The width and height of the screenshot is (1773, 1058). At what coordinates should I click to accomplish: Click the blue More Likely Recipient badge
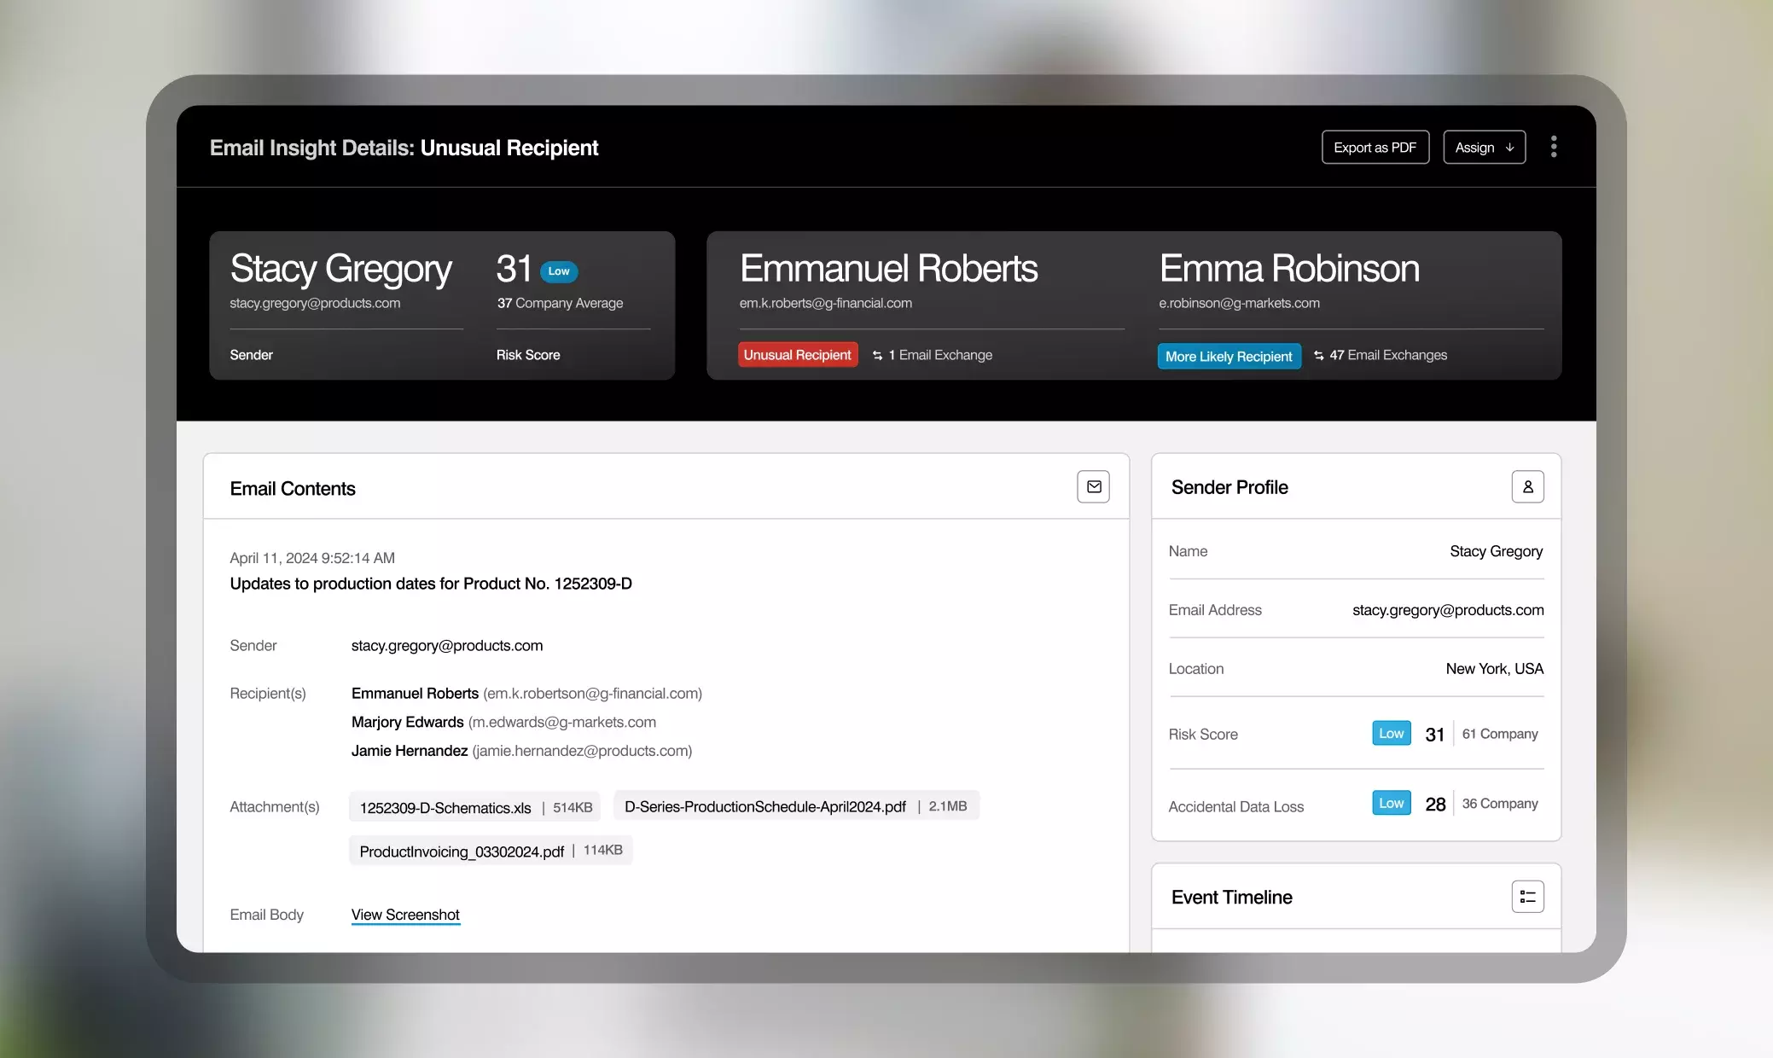click(1228, 356)
